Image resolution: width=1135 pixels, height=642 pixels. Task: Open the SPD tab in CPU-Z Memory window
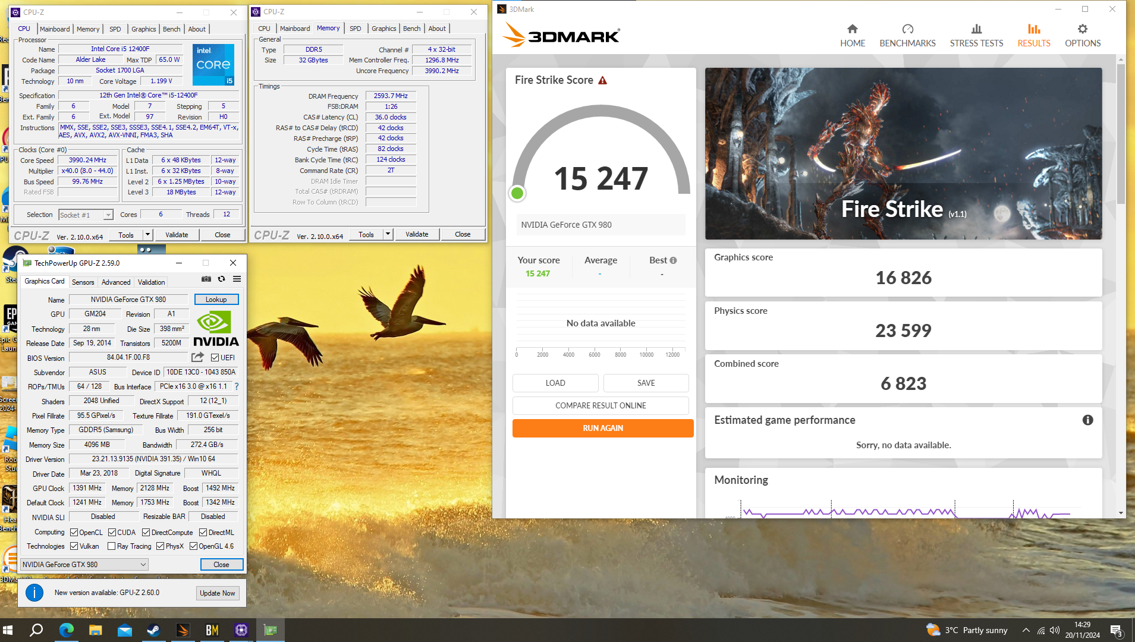(355, 29)
